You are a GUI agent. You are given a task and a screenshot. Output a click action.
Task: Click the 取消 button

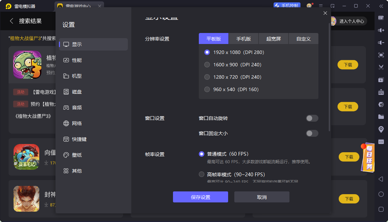(262, 197)
